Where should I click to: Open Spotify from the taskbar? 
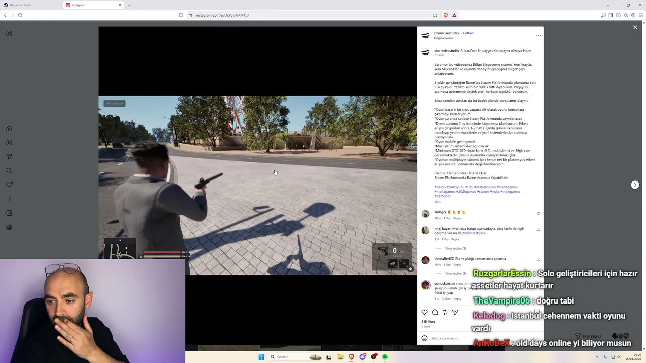click(x=385, y=357)
